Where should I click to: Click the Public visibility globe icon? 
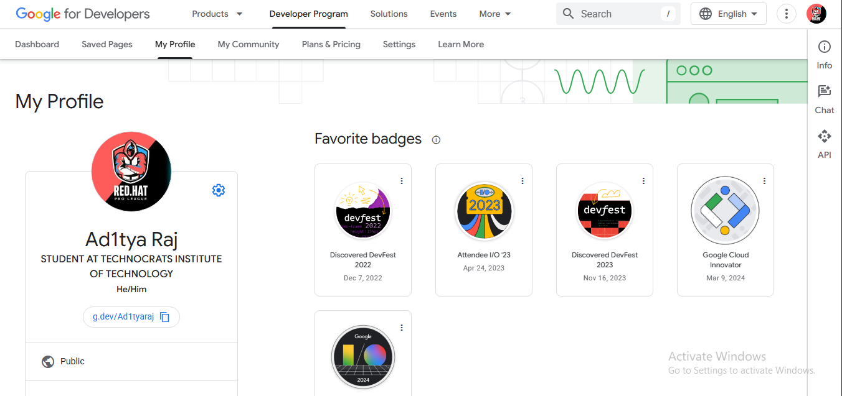pyautogui.click(x=48, y=362)
